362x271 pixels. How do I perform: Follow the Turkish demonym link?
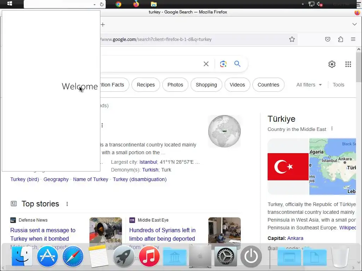click(x=150, y=170)
